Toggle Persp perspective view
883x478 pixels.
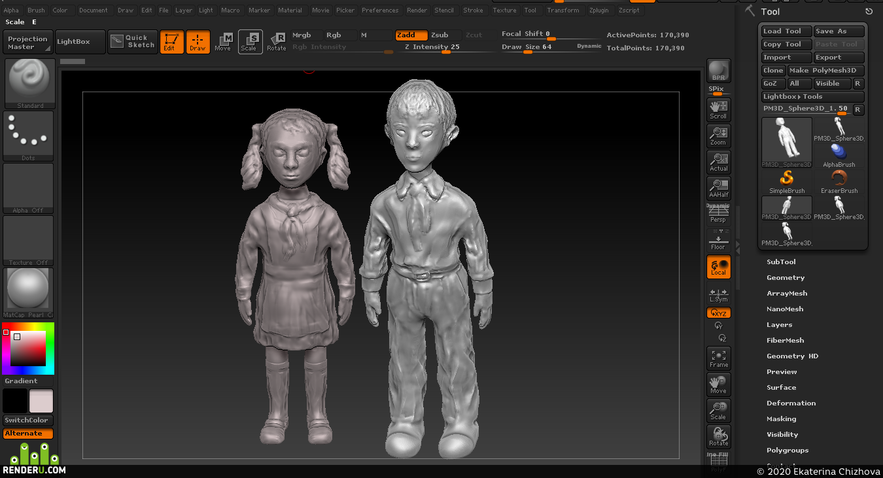718,214
